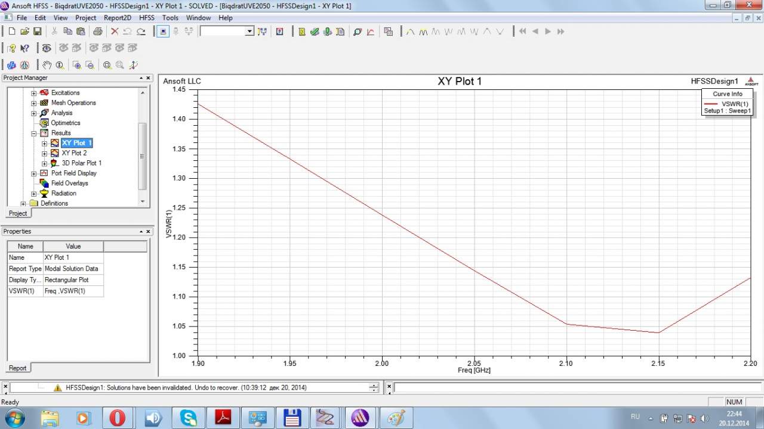Open the empty toolbar combo box dropdown

click(x=249, y=32)
